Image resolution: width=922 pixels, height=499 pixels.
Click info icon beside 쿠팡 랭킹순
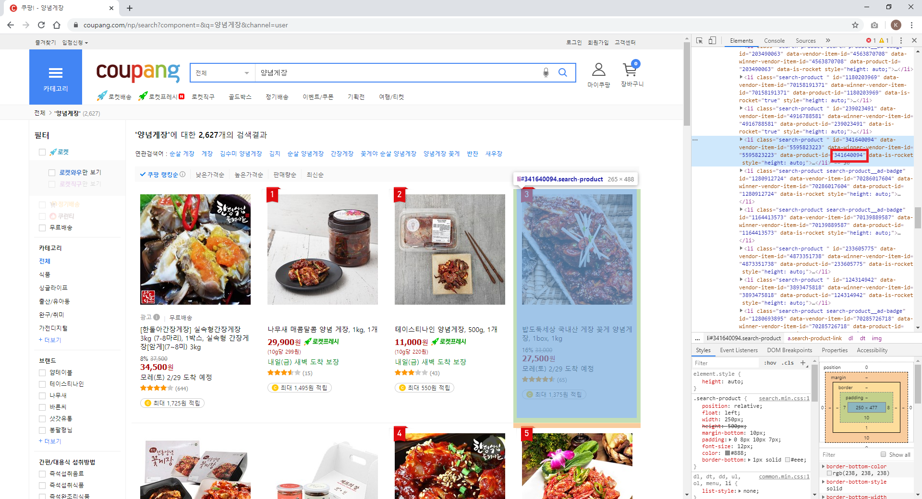click(x=182, y=174)
